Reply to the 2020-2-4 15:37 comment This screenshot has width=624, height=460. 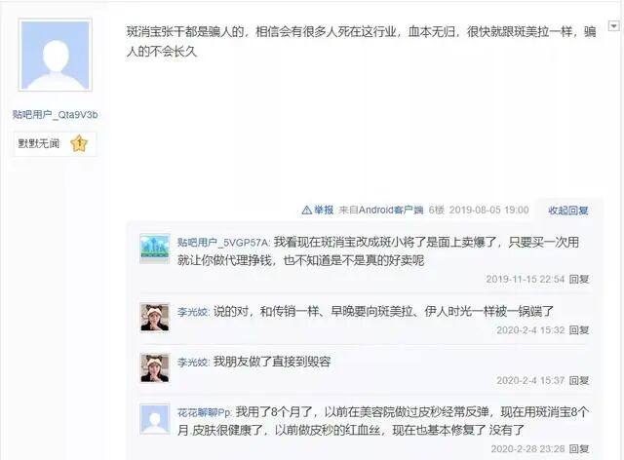click(x=579, y=380)
